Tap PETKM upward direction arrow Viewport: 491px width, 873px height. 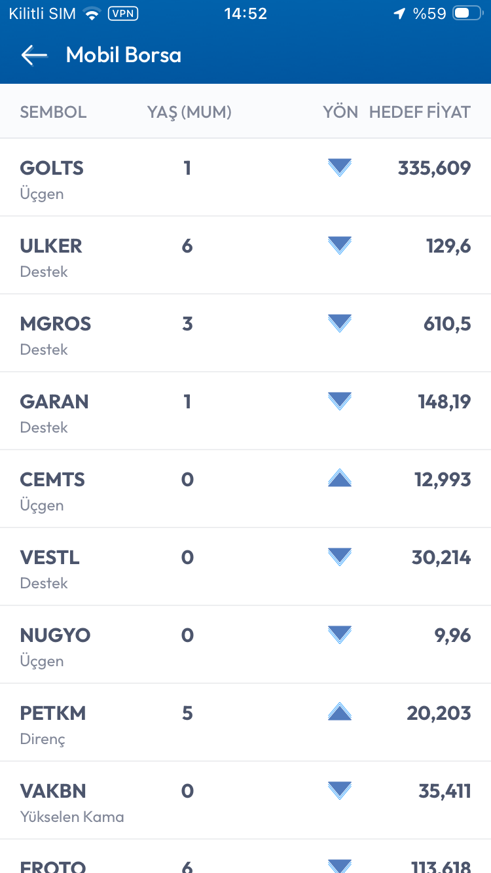pos(339,712)
